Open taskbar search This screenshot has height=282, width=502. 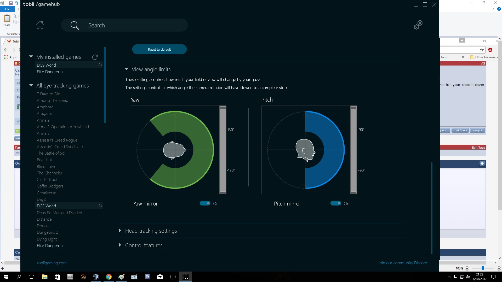click(19, 277)
